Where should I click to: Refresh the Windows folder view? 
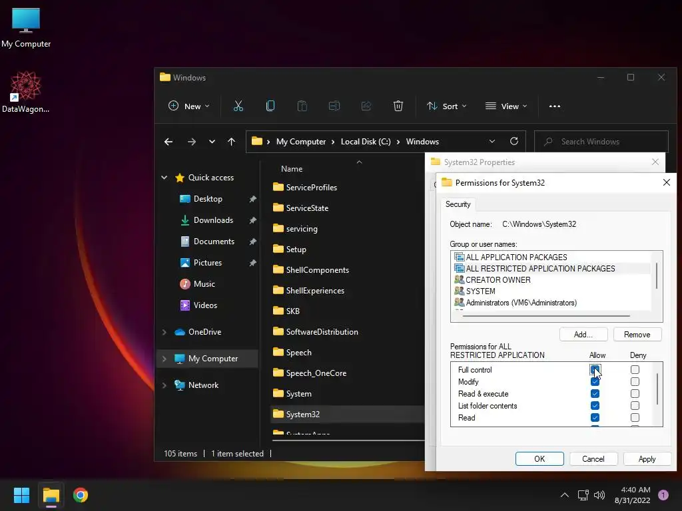click(514, 141)
